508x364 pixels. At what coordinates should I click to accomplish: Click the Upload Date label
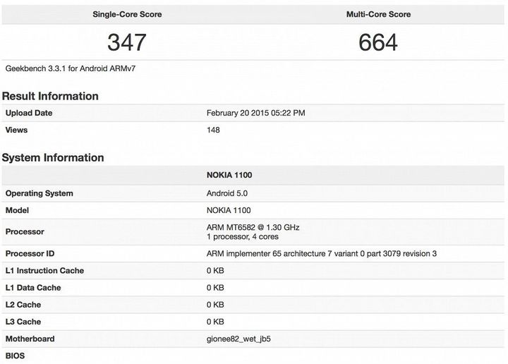[29, 113]
